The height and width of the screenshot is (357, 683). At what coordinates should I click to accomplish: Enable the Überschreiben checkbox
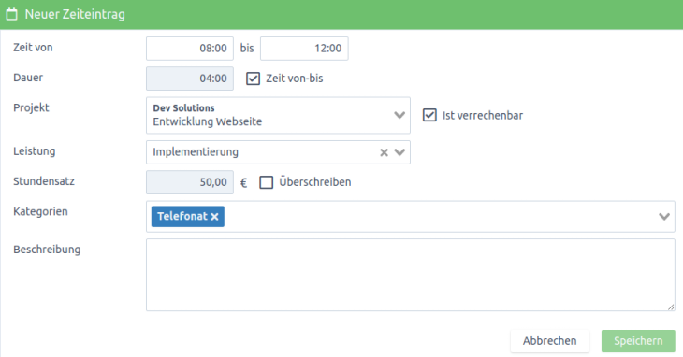[x=266, y=182]
